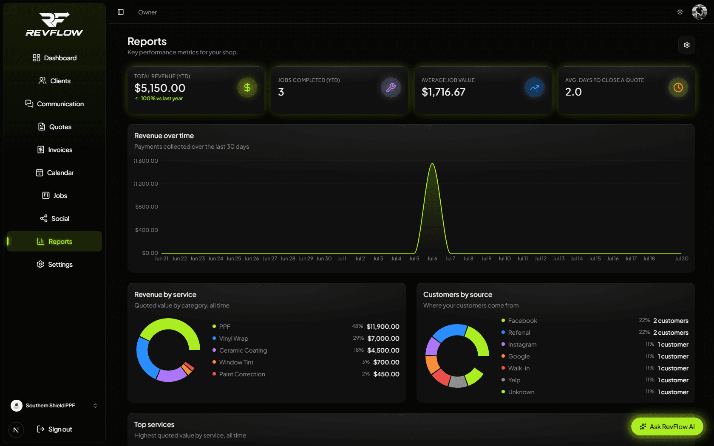Open the Quotes page

[x=54, y=127]
